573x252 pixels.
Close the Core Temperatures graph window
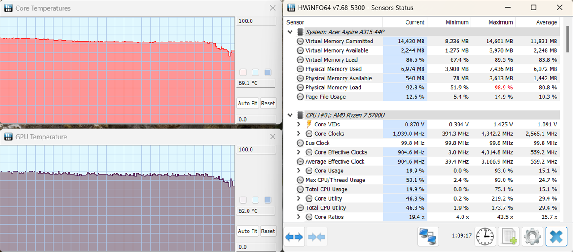[x=273, y=8]
